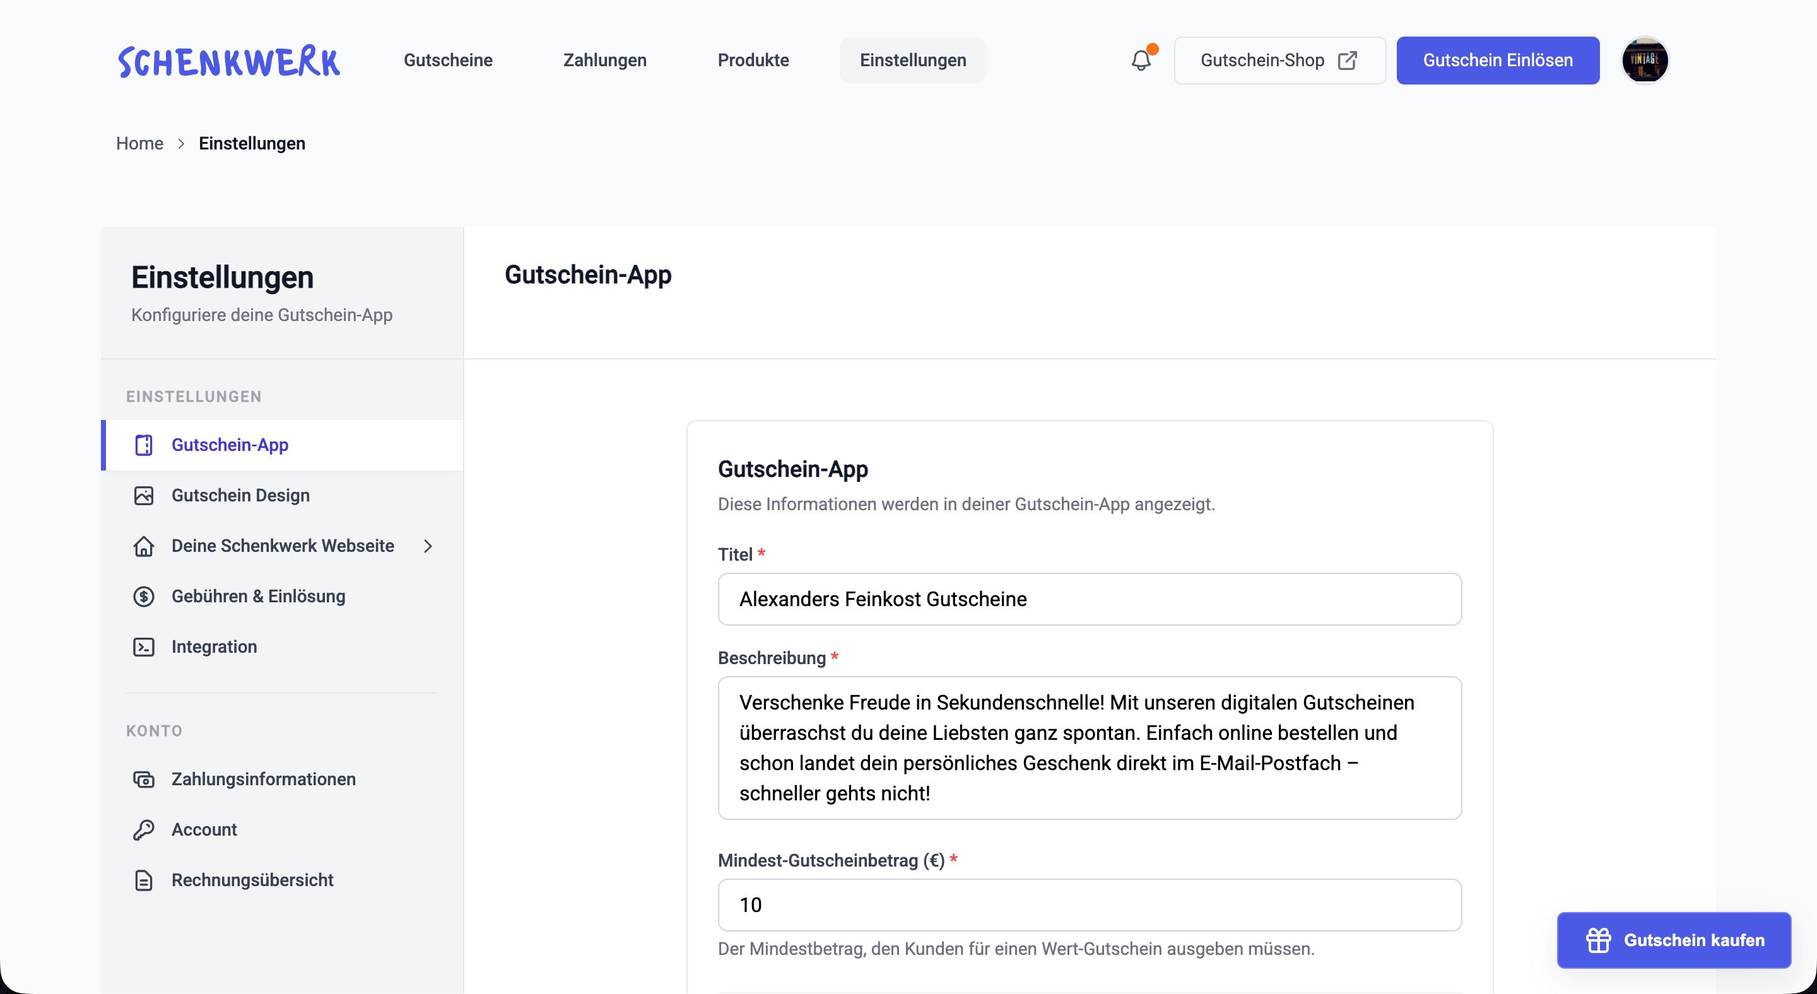
Task: Select the home icon for Deine Schenkwerk Webseite
Action: [x=144, y=546]
